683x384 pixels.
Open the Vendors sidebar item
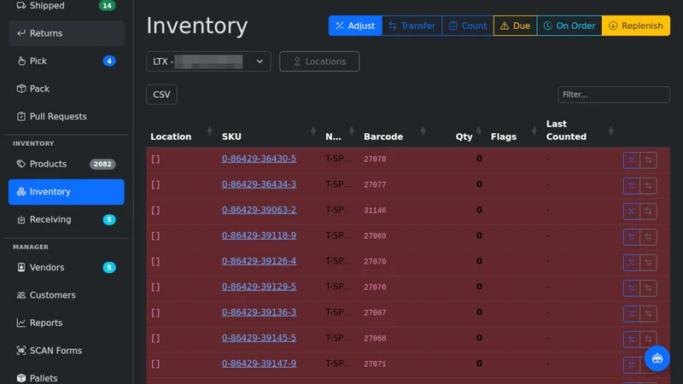click(x=67, y=267)
